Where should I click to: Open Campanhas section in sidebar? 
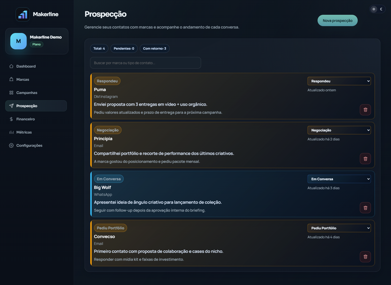pyautogui.click(x=36, y=93)
